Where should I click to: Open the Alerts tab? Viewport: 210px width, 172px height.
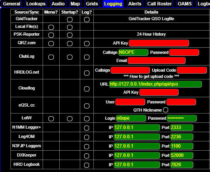135,4
